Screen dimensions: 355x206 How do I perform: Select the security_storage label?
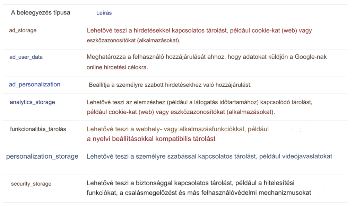[31, 184]
